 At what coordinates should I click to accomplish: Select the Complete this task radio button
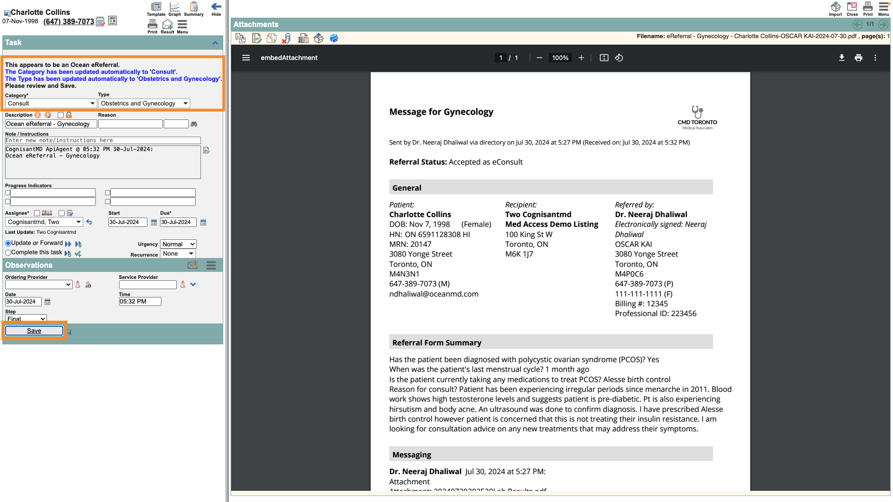click(x=8, y=252)
